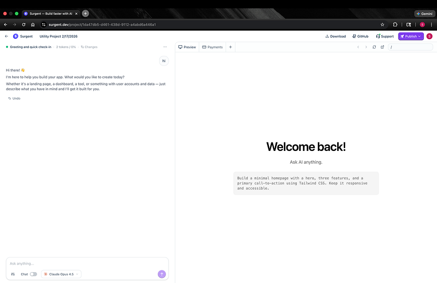
Task: Click the Chrome profile avatar
Action: click(x=422, y=25)
